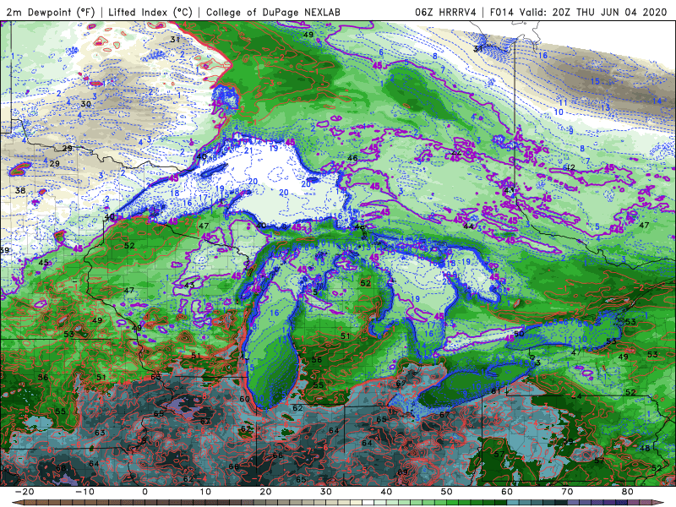The width and height of the screenshot is (676, 507).
Task: Click the "College of DuPage NEXLAB" label
Action: 273,12
